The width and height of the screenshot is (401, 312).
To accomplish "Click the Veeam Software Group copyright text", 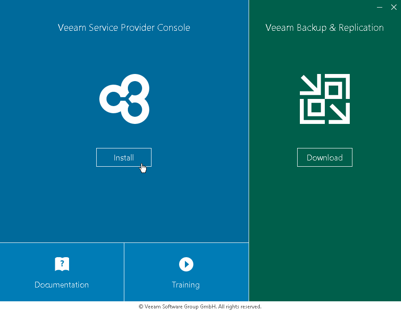I will pos(200,307).
